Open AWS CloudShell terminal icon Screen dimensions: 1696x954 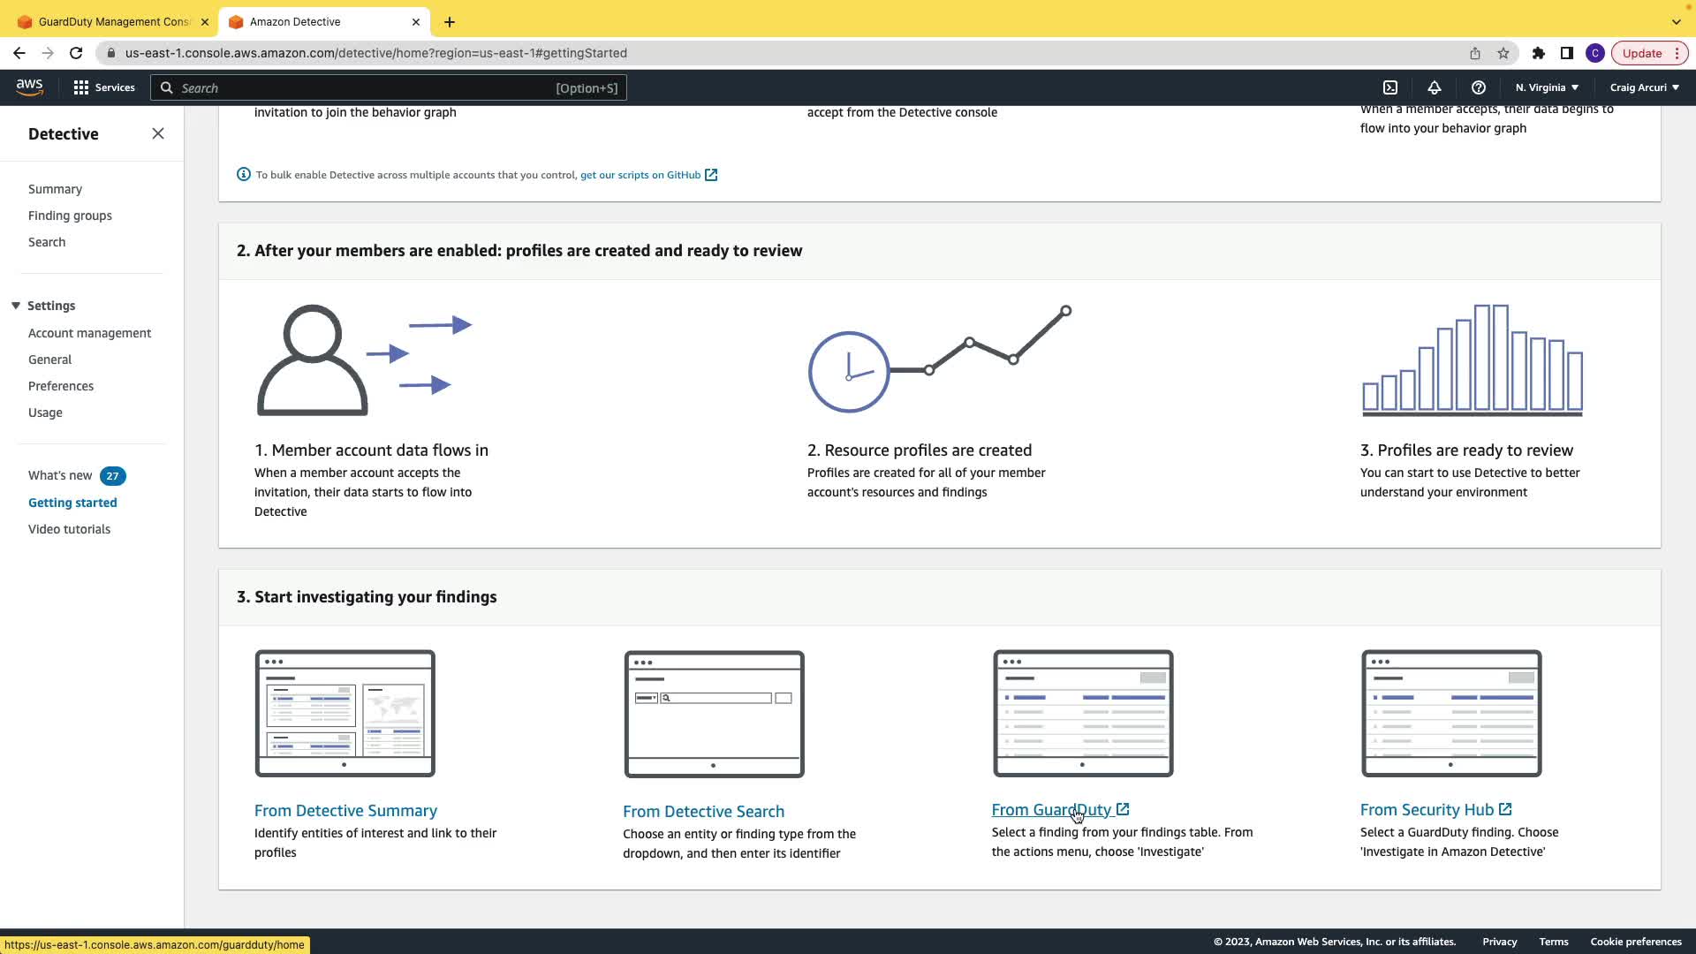[x=1390, y=87]
